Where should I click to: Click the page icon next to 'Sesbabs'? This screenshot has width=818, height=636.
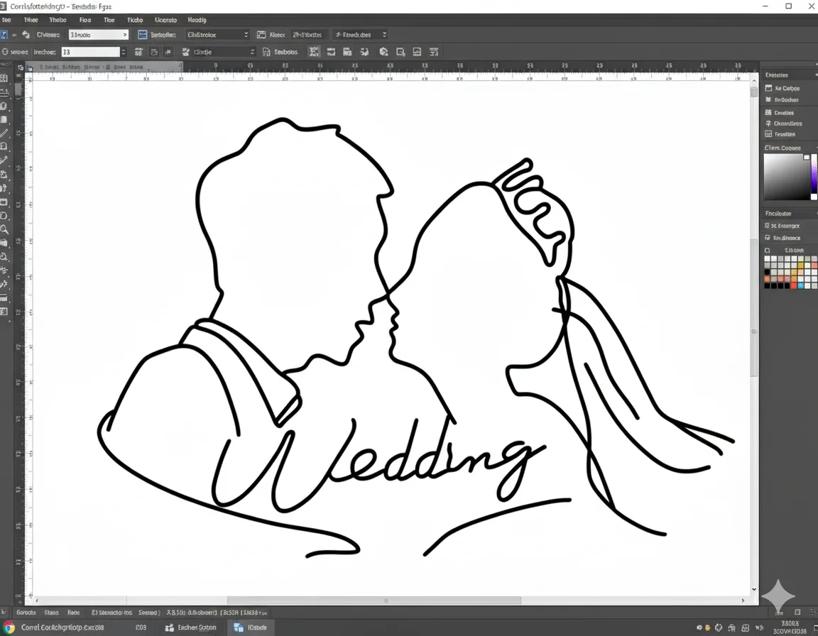[x=267, y=52]
